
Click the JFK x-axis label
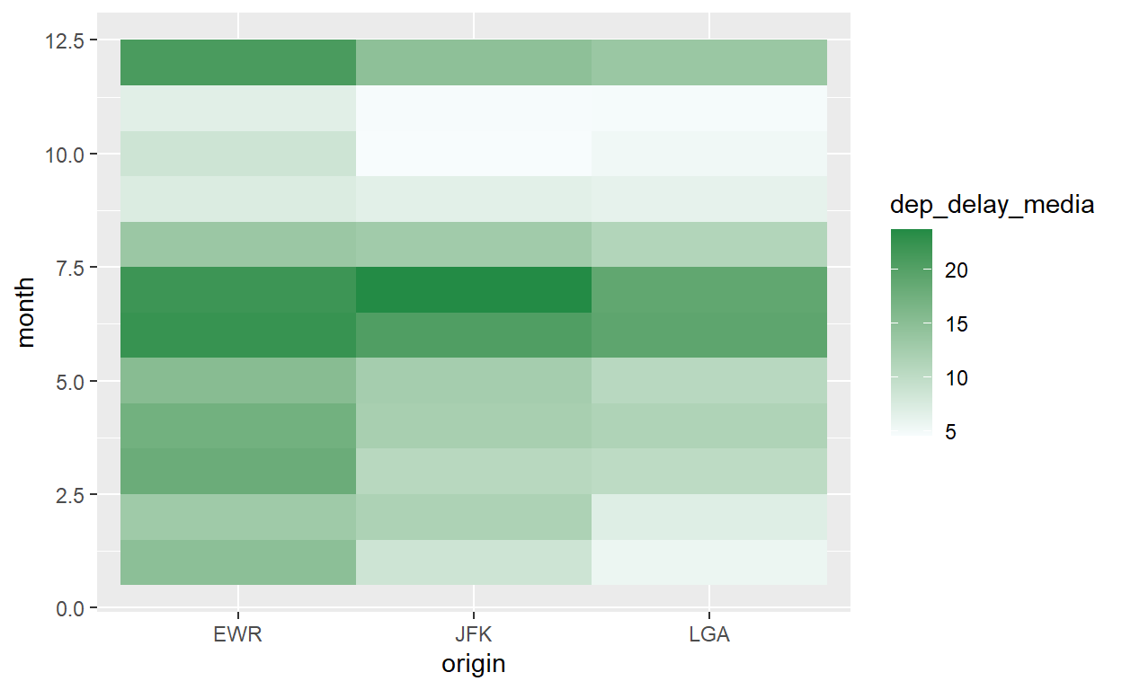coord(474,635)
